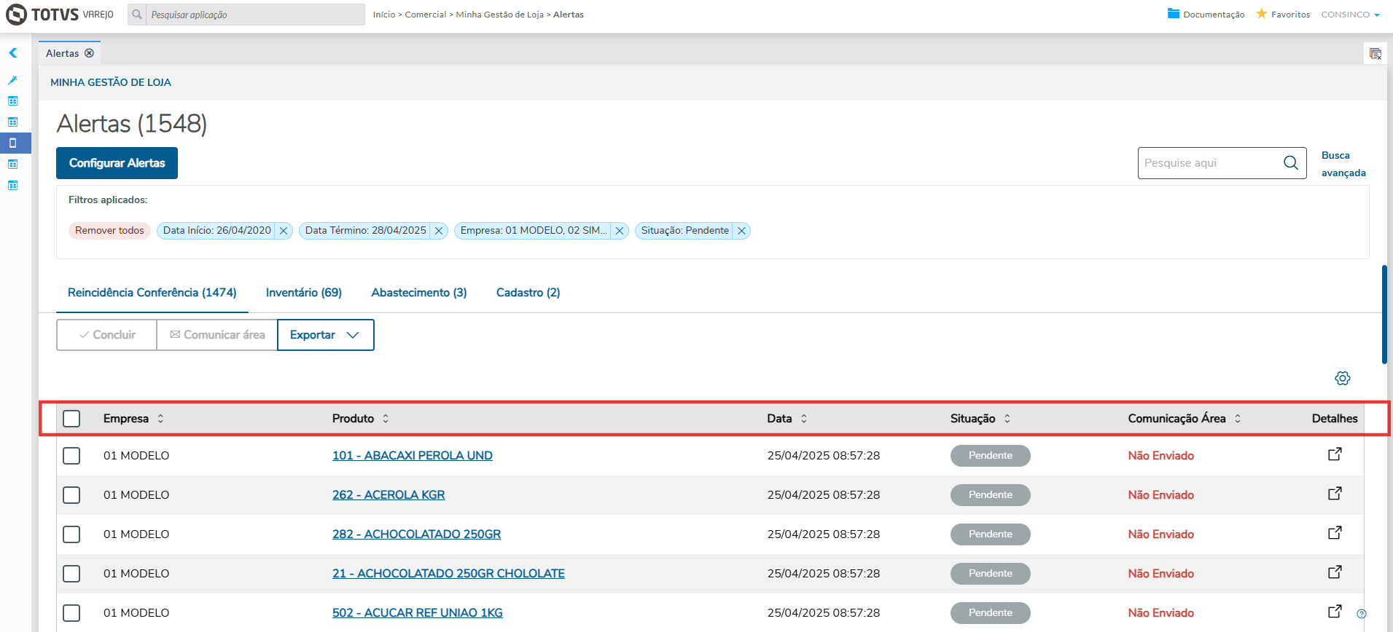1393x632 pixels.
Task: Open details for 101 - ABACAXI PEROLA UND
Action: pyautogui.click(x=1335, y=454)
